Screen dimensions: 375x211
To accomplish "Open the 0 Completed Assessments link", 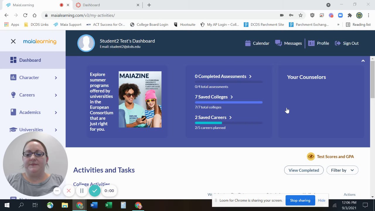I will click(x=223, y=76).
